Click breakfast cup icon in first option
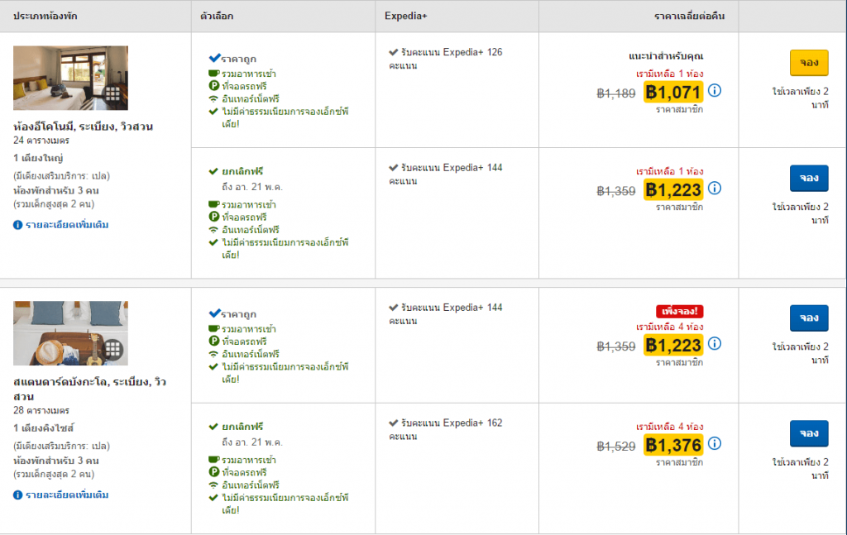 tap(213, 74)
